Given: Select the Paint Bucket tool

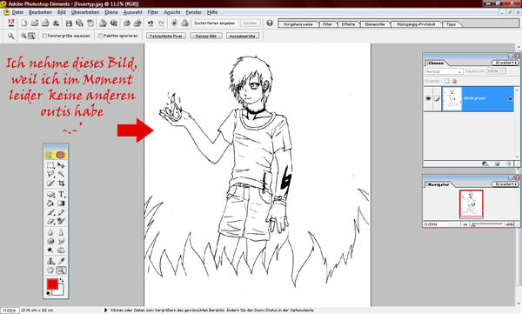Looking at the screenshot, I should coord(50,204).
